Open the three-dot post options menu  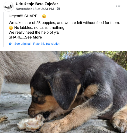[118, 6]
